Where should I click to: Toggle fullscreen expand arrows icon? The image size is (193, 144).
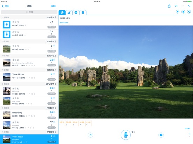click(x=189, y=6)
